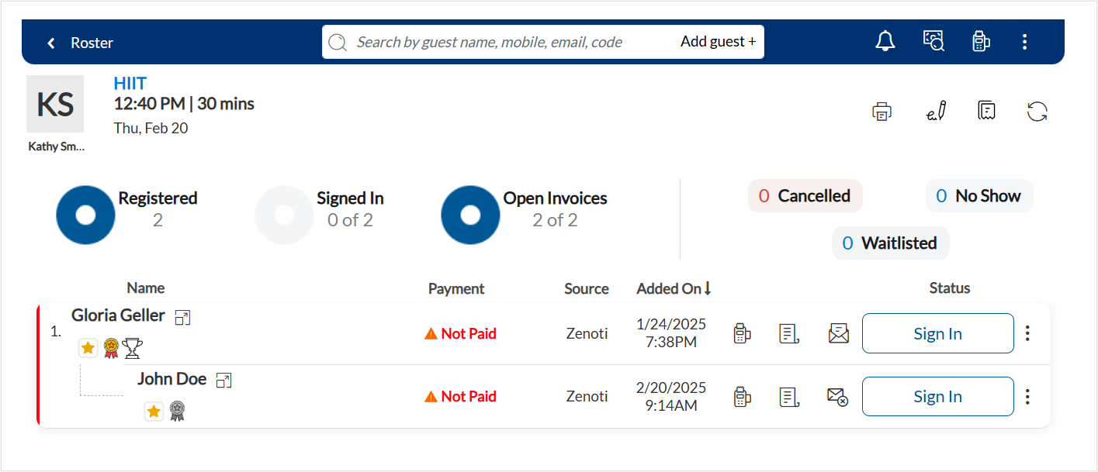
Task: Open Gloria Geller's invoice notes icon
Action: (789, 334)
